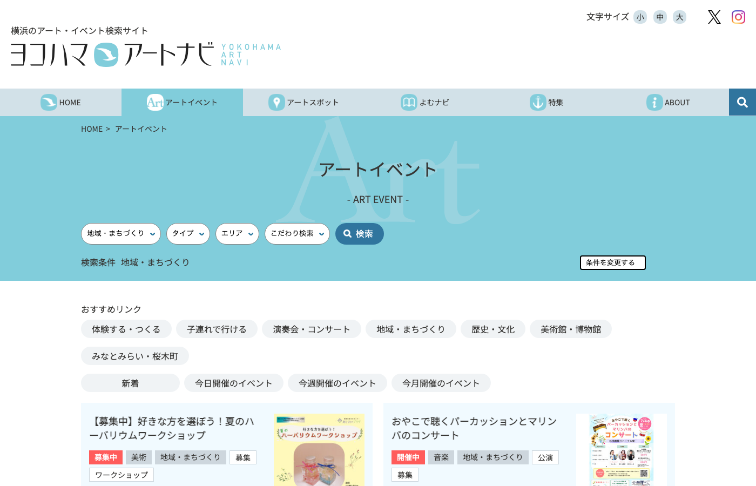This screenshot has width=756, height=486.
Task: Open the パーカッションとマリンバのコンサート event title
Action: coord(474,428)
